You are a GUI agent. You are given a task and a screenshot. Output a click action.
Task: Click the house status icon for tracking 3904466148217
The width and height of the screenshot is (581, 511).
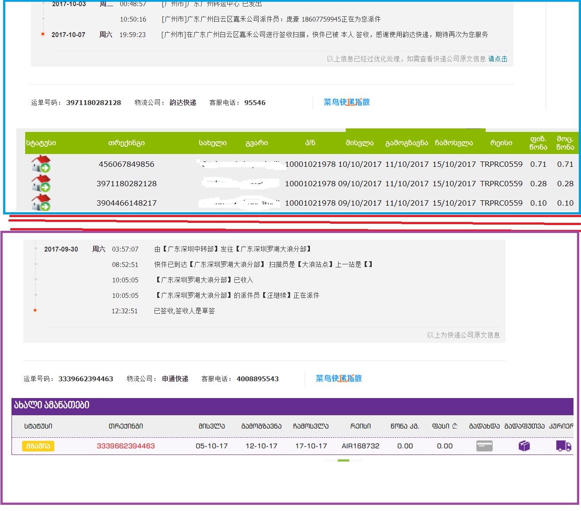click(41, 203)
